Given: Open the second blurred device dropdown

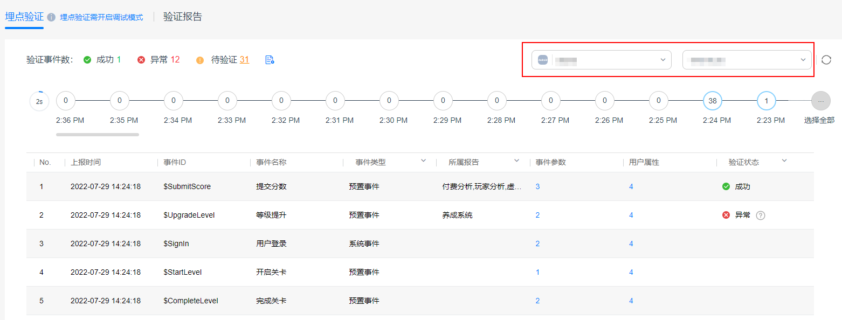Looking at the screenshot, I should pos(747,60).
